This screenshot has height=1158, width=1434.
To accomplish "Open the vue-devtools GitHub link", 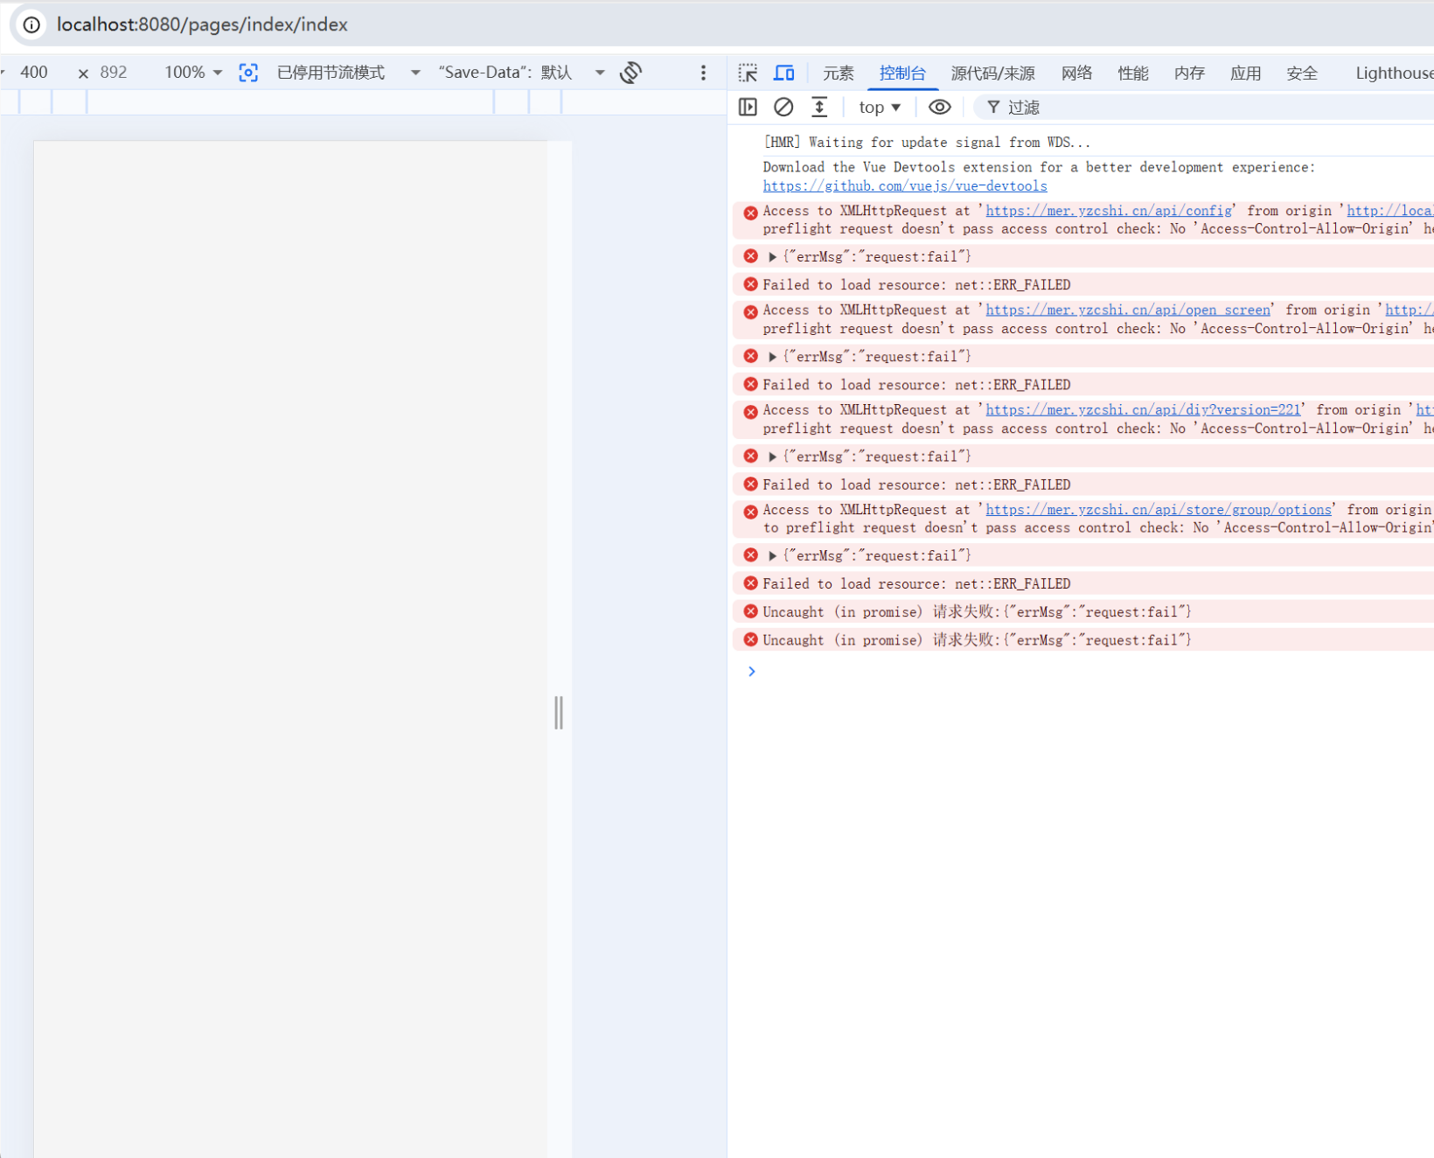I will 905,185.
